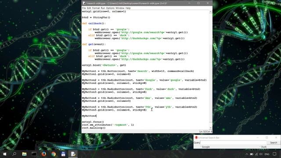The image size is (281, 158).
Task: Switch to IDLE editor taskbar icon
Action: click(x=73, y=154)
